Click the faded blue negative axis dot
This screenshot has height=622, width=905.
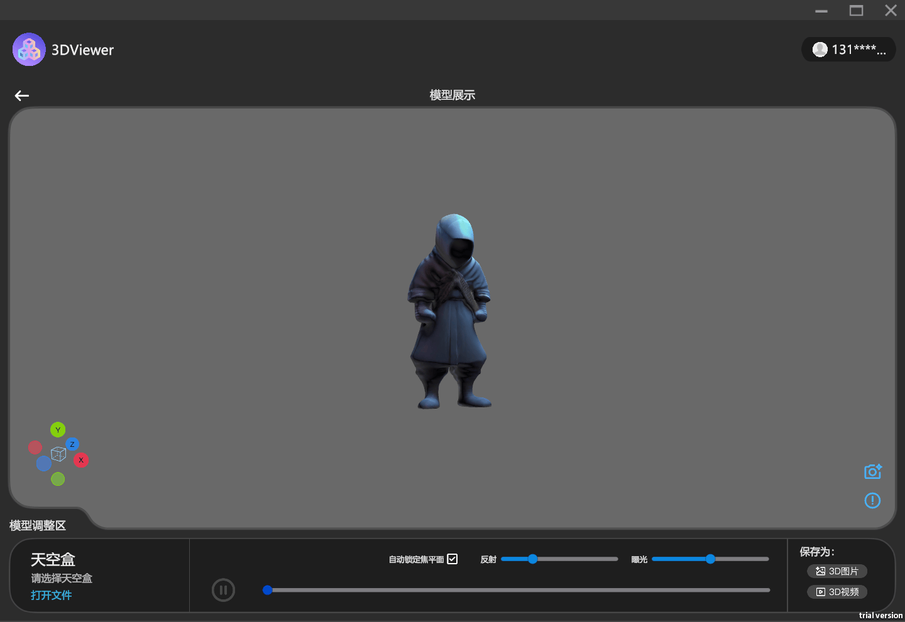tap(43, 464)
